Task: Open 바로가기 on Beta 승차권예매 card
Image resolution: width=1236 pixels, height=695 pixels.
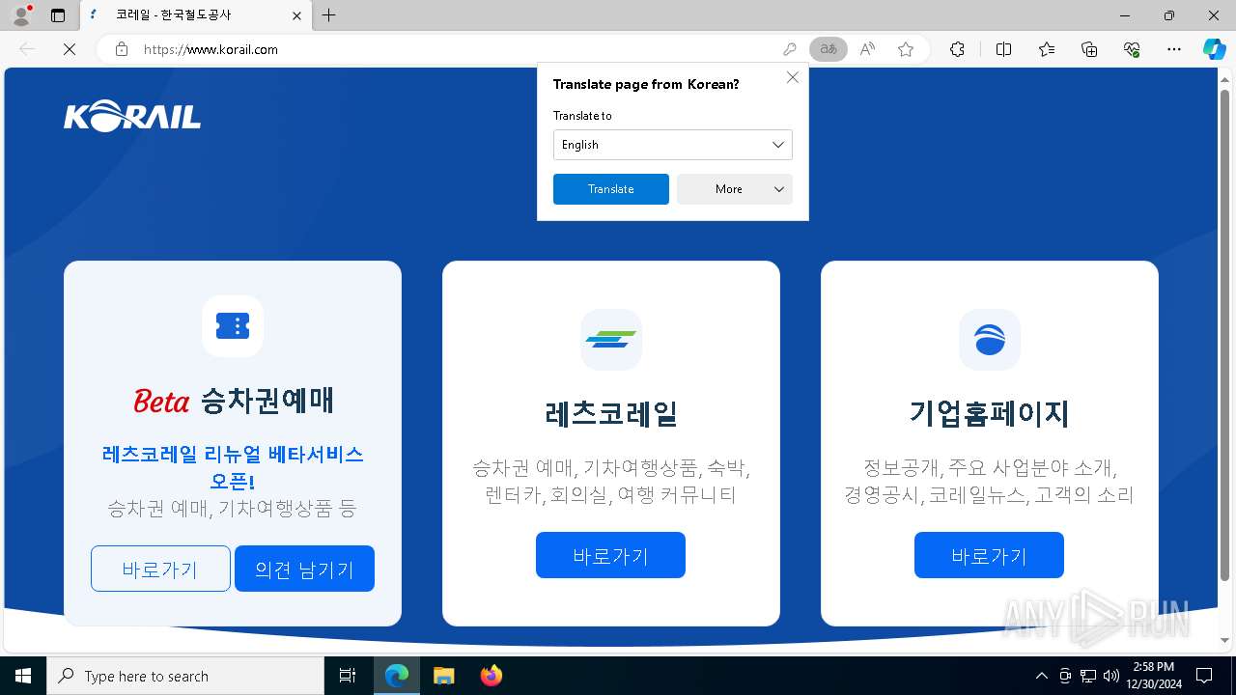Action: coord(160,569)
